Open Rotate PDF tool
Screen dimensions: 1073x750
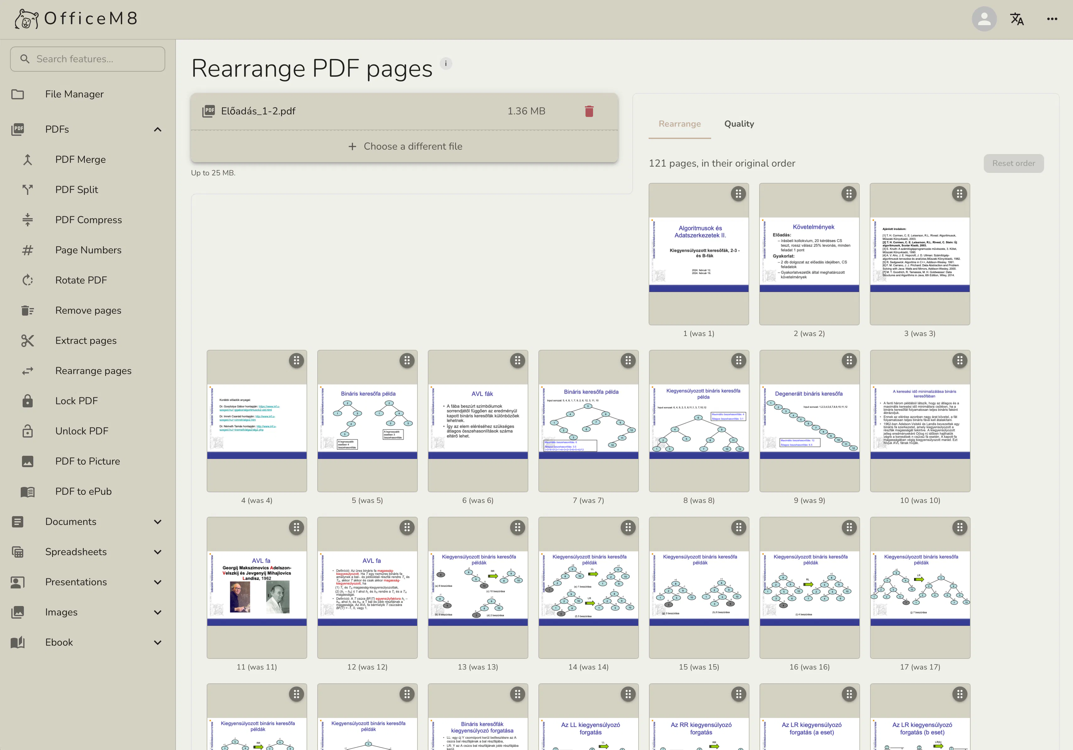pyautogui.click(x=81, y=280)
